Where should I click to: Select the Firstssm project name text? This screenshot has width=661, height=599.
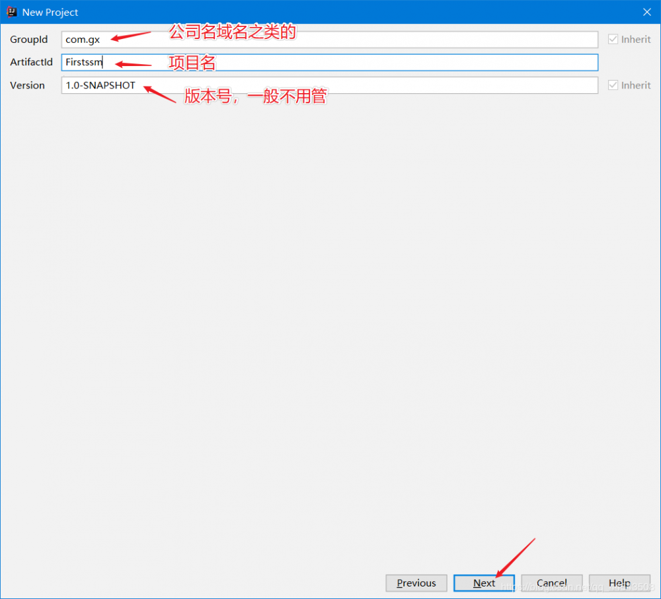(83, 62)
